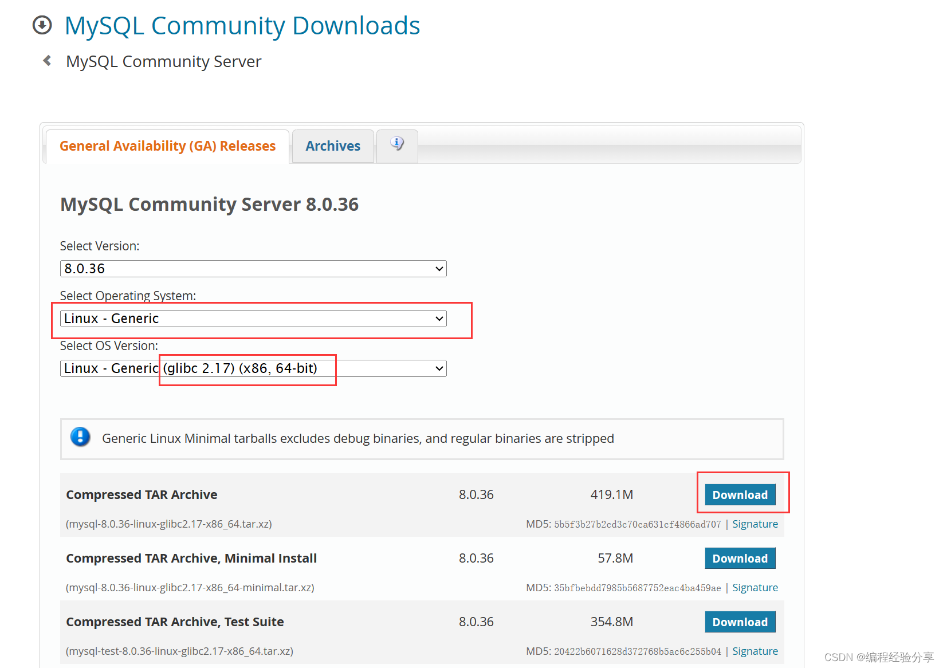Open the glibc 2.17 OS version dropdown
This screenshot has height=668, width=943.
tap(252, 368)
